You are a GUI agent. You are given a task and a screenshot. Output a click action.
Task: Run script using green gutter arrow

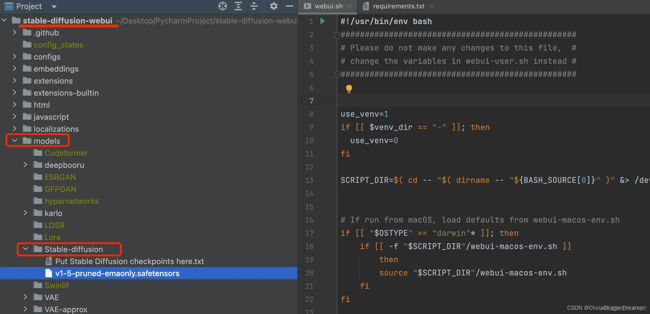tap(323, 21)
